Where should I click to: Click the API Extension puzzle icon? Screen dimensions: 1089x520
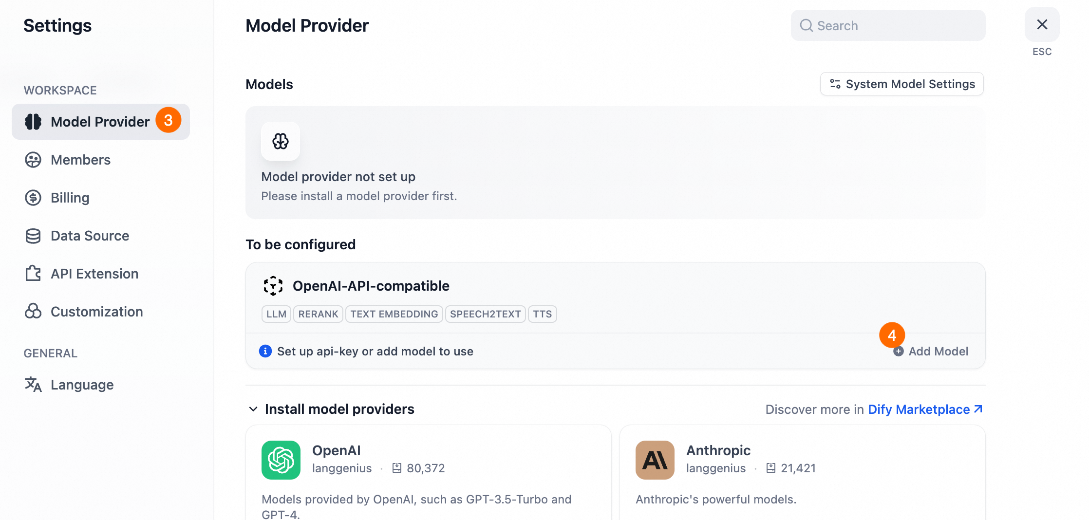pos(33,274)
